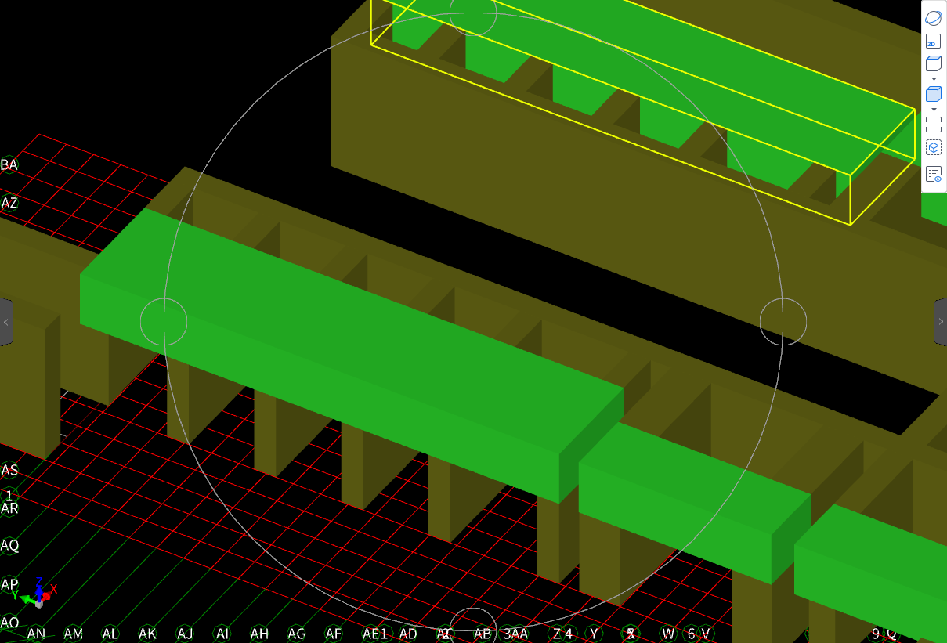The width and height of the screenshot is (947, 643).
Task: Click grid label AI
Action: pyautogui.click(x=222, y=634)
